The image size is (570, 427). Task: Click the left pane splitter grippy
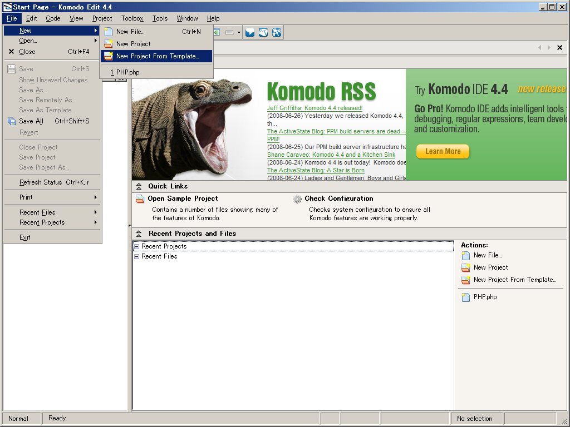tap(130, 226)
